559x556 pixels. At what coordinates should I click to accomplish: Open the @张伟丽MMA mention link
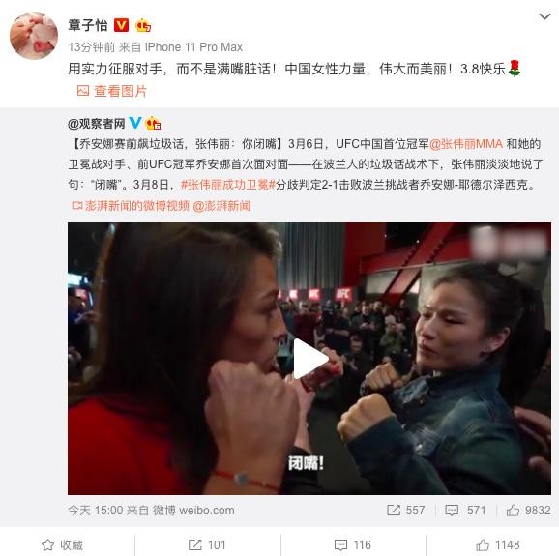(x=466, y=144)
